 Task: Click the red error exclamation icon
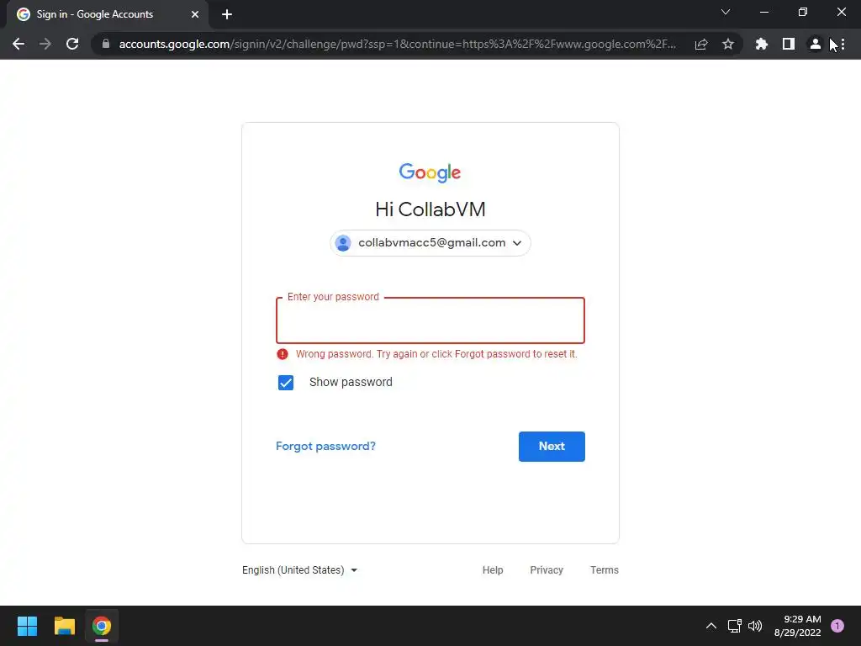click(x=283, y=354)
